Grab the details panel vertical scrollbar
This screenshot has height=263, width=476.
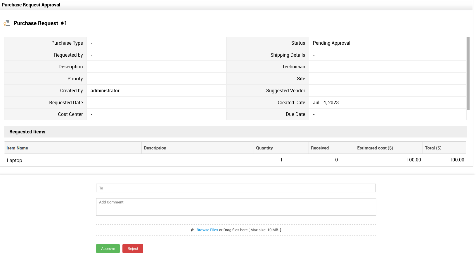click(468, 73)
